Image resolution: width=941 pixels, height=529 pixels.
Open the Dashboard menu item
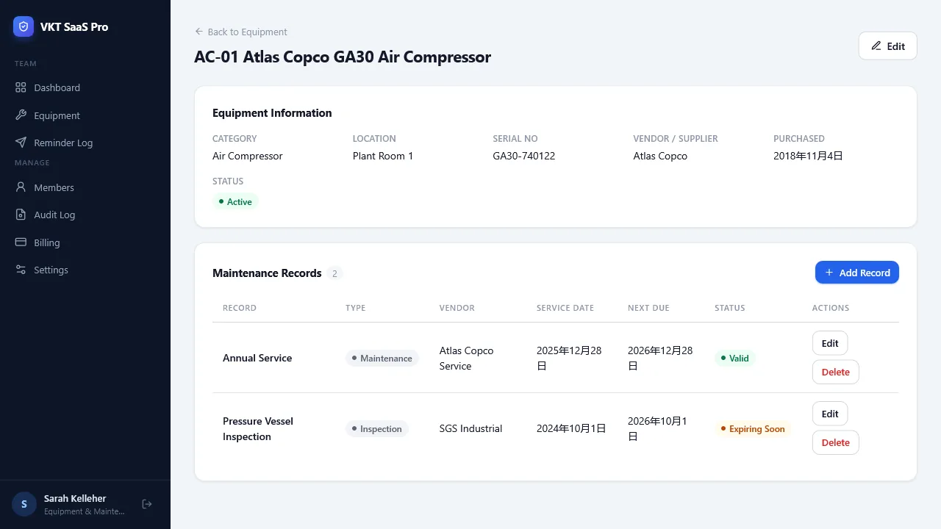(x=85, y=87)
